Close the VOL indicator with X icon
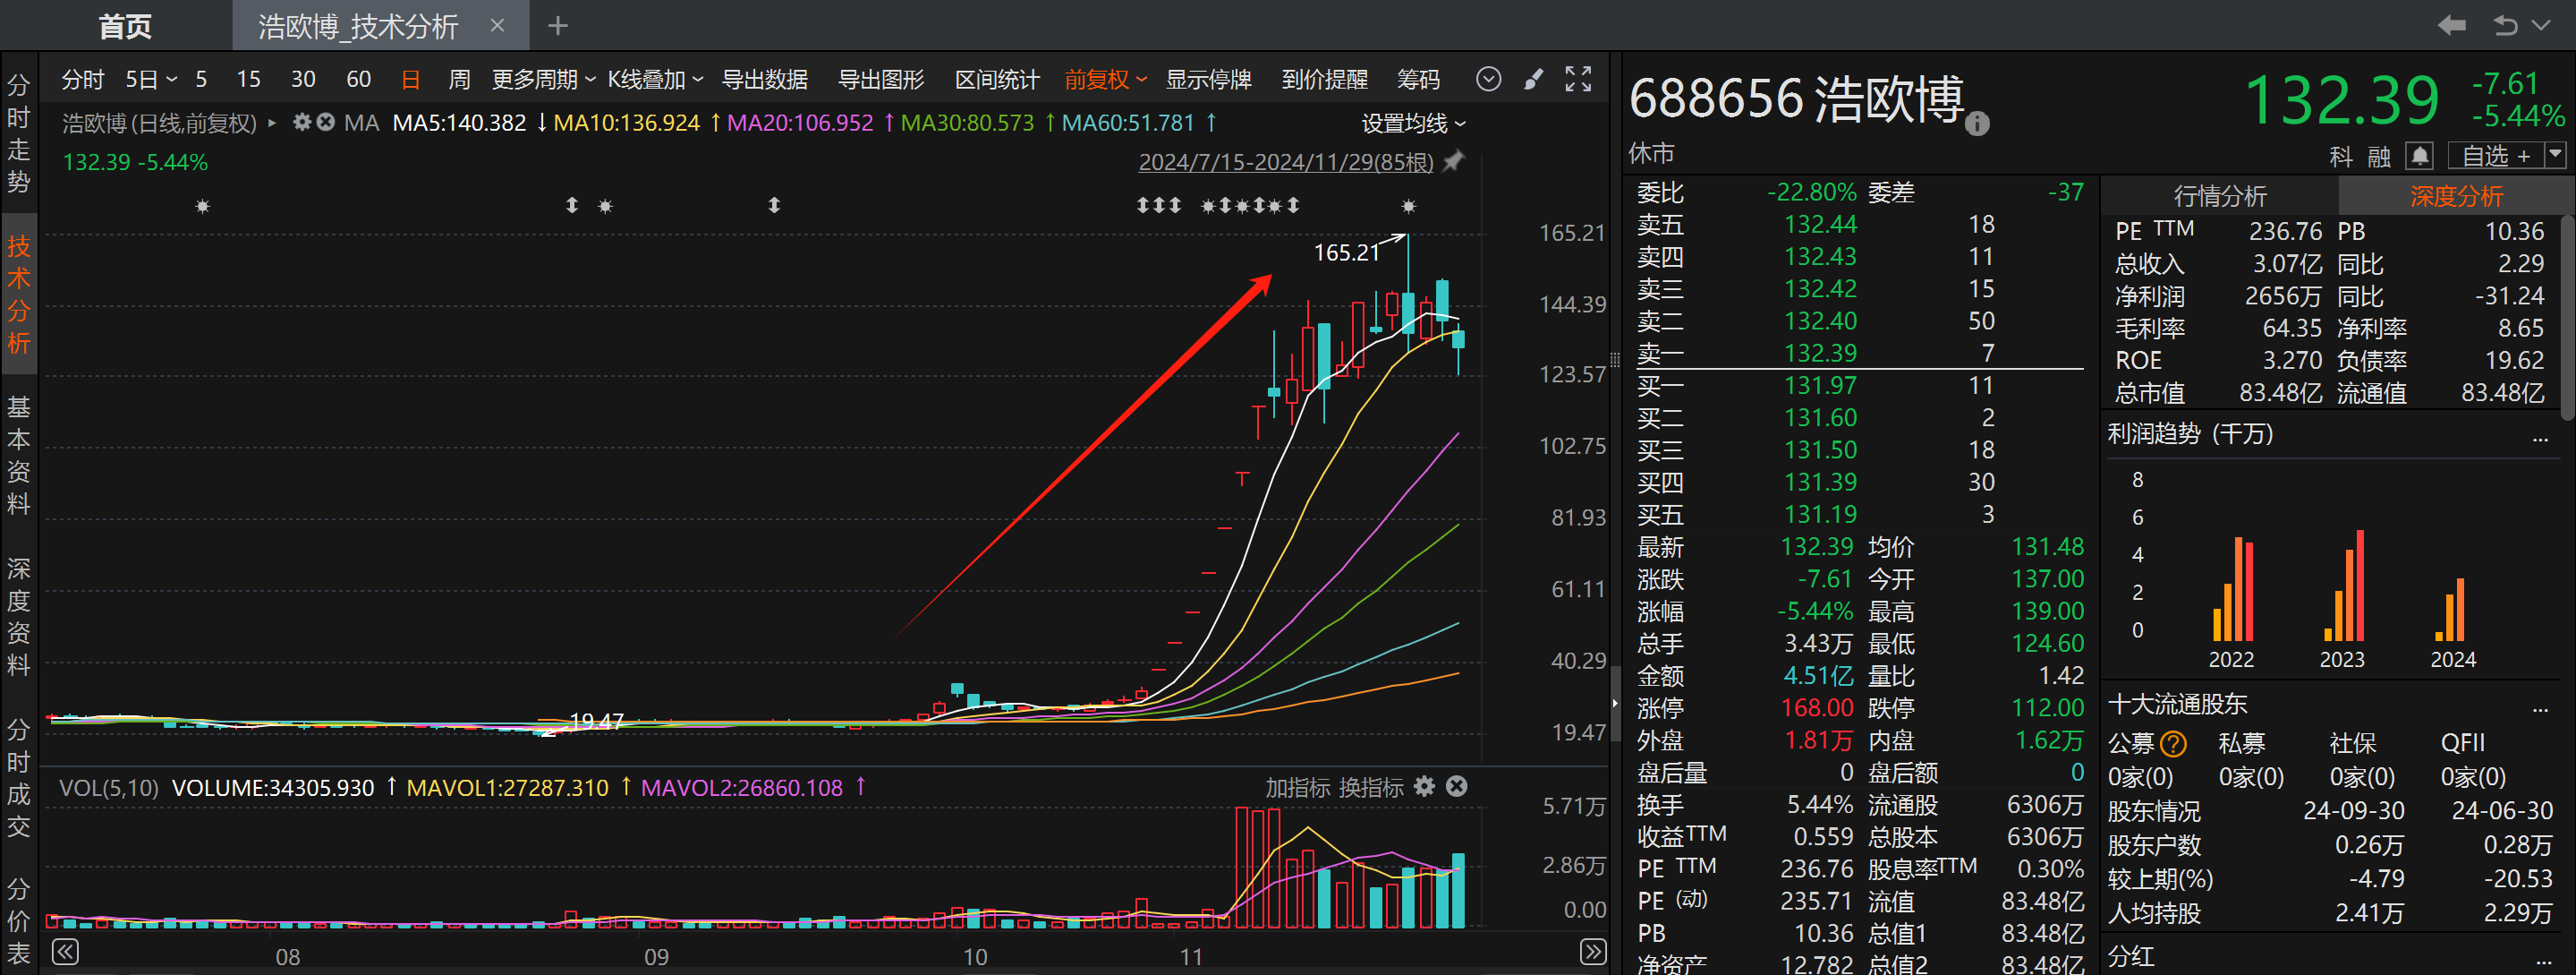 [x=1457, y=787]
